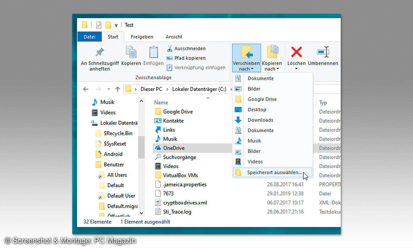Click Pfad kopieren command
Screen dimensions: 413x248
(186, 58)
